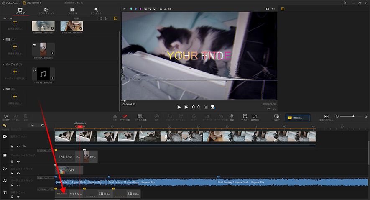Image resolution: width=370 pixels, height=200 pixels.
Task: Open the トランジション tab
Action: click(x=46, y=11)
